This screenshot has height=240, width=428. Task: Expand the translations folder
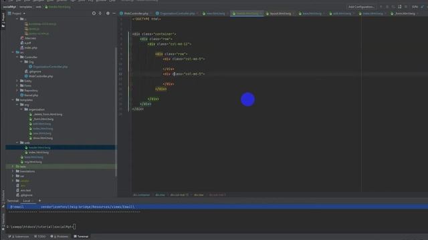point(13,171)
